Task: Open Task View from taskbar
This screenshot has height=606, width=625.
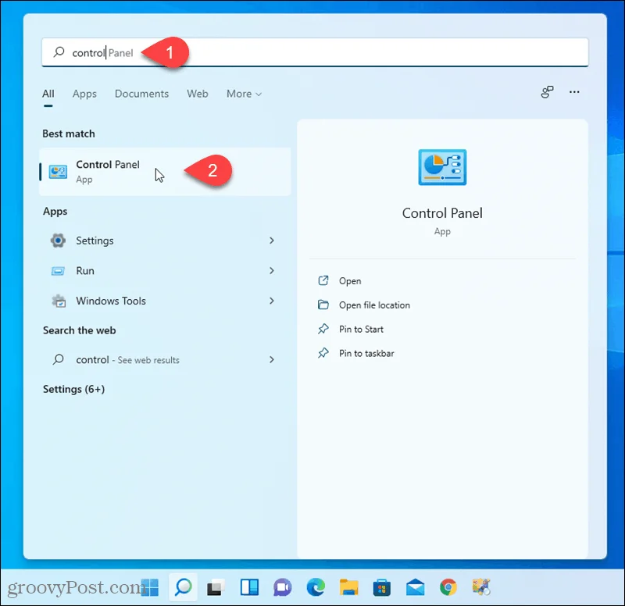Action: click(216, 588)
